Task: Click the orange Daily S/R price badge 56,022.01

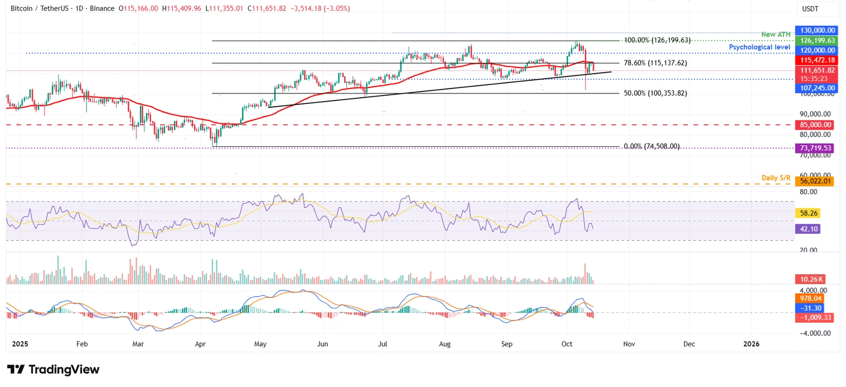Action: [815, 180]
